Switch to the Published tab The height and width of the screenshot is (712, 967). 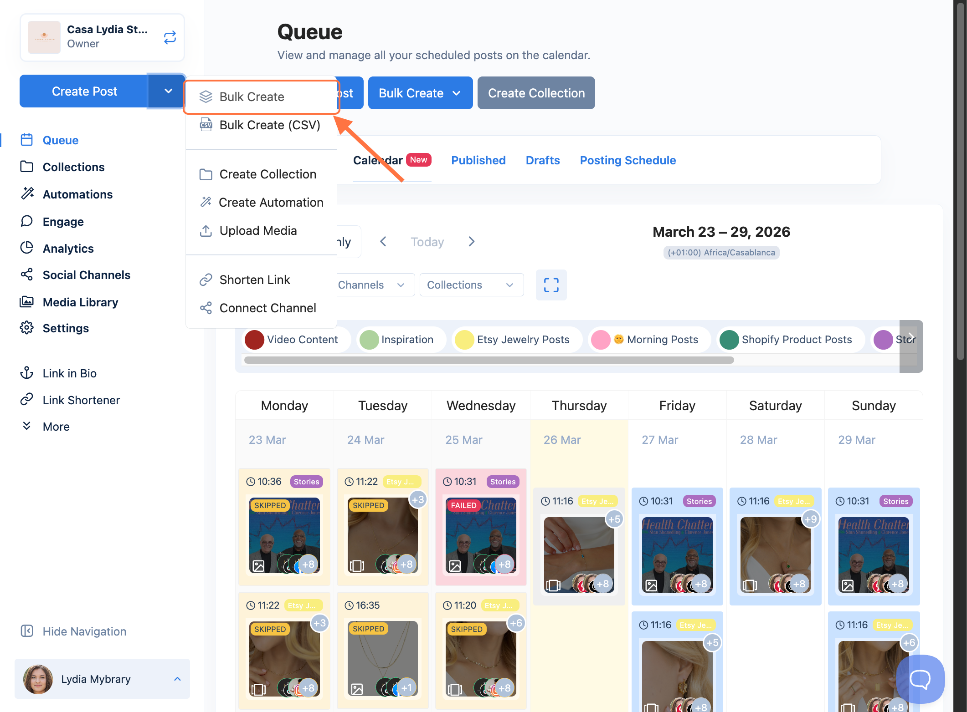tap(478, 160)
